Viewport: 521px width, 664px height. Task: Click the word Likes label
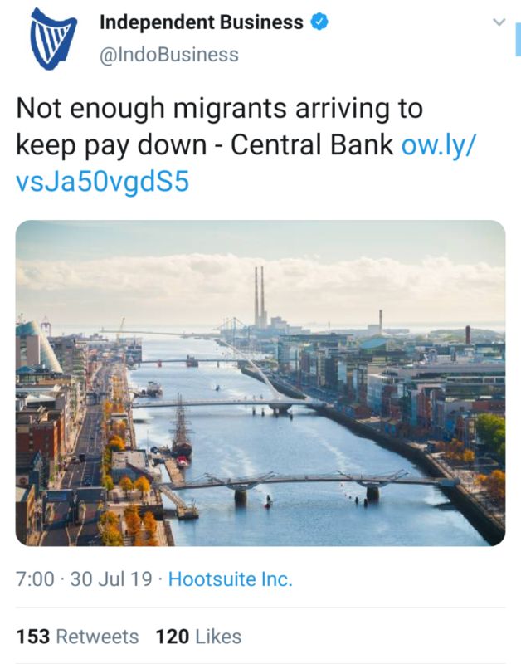point(218,637)
